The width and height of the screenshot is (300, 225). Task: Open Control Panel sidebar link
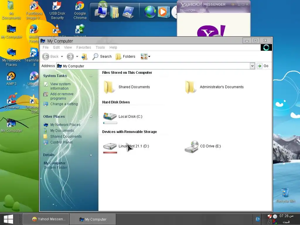point(61,142)
